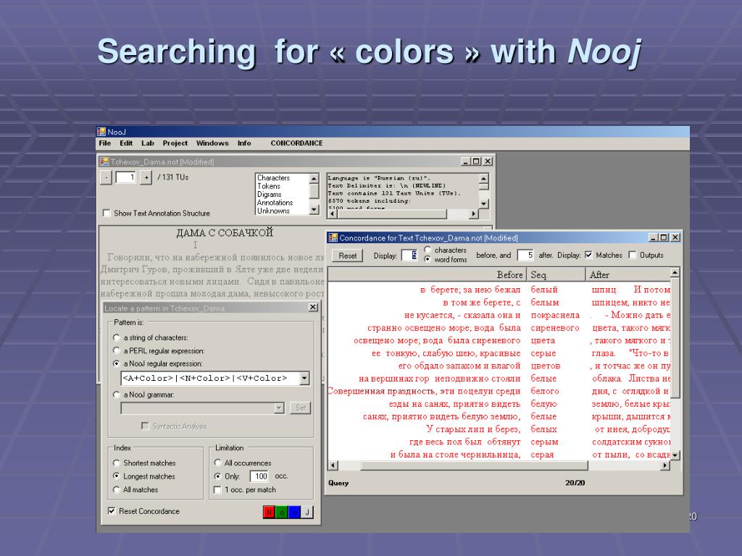Maximize the Concordance window

664,237
